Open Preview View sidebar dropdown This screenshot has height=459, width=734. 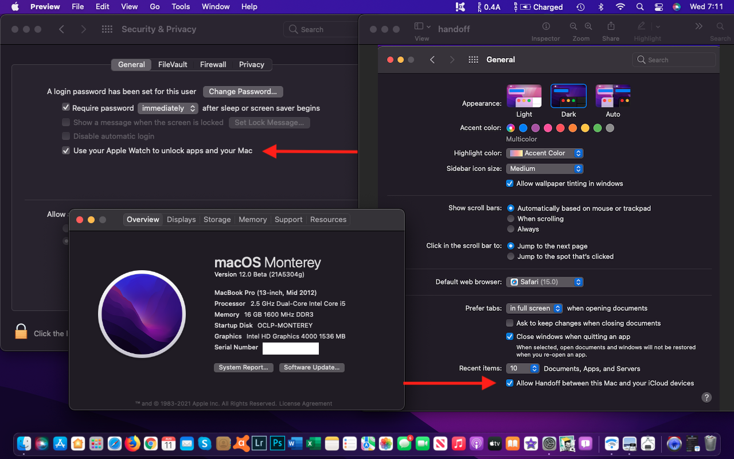point(421,26)
